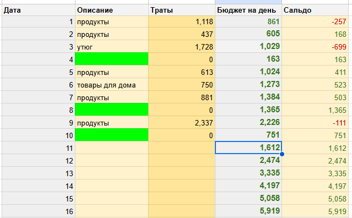
Task: Select the expense cell with 1,728
Action: pyautogui.click(x=182, y=47)
